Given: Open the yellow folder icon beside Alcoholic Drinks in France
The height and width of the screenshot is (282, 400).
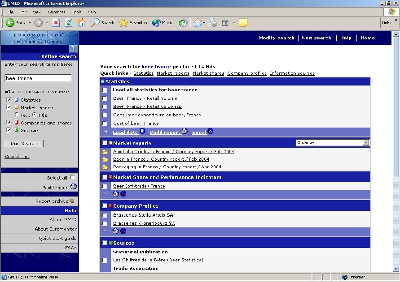Looking at the screenshot, I should click(105, 151).
